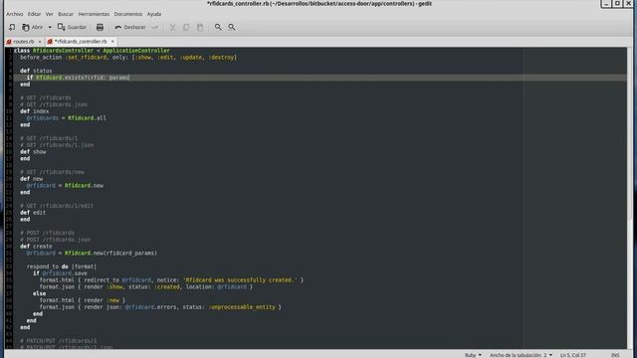
Task: Click 'ApplicationController' on the class line
Action: [x=136, y=51]
